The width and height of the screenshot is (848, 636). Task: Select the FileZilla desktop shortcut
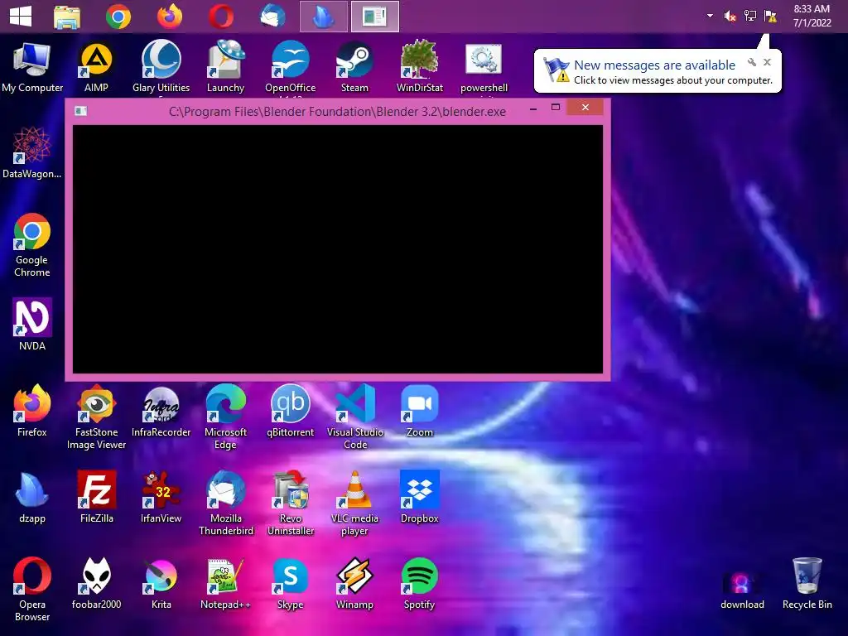pos(96,497)
